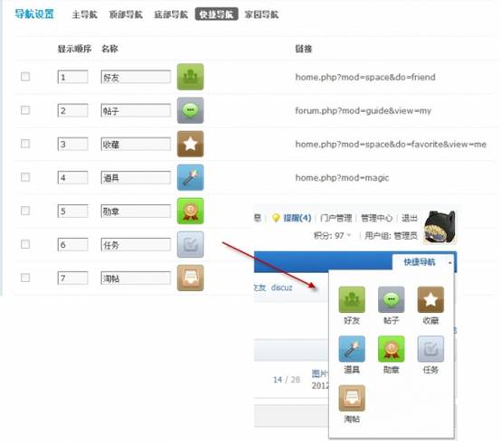
Task: Open the 提醒(4) notifications menu
Action: 291,218
